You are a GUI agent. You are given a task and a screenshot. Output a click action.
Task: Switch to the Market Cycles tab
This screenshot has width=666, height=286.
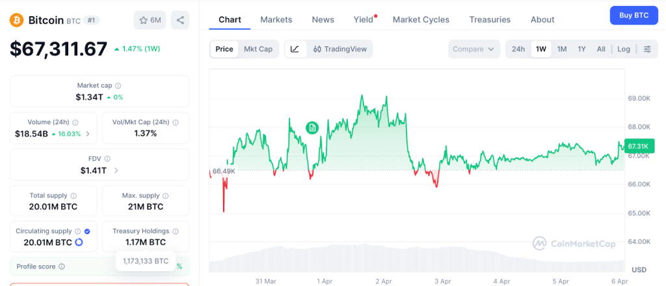[x=421, y=19]
